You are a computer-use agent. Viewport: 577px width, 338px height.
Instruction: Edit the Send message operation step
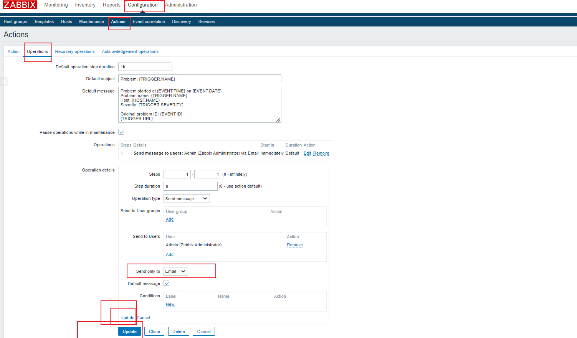(307, 153)
